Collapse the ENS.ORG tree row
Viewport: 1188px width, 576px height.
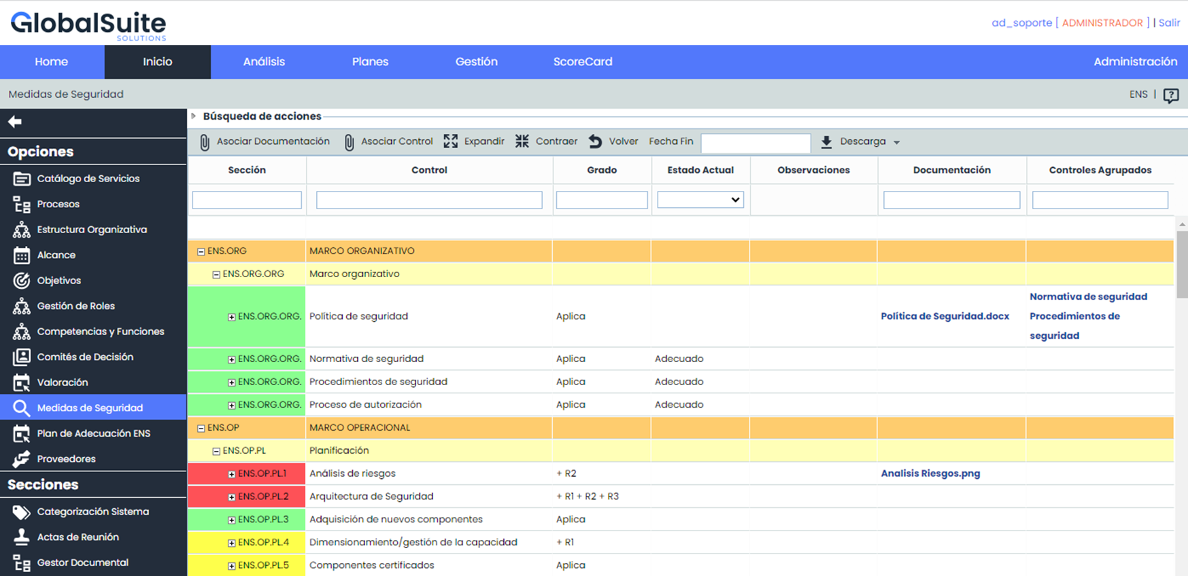[201, 251]
